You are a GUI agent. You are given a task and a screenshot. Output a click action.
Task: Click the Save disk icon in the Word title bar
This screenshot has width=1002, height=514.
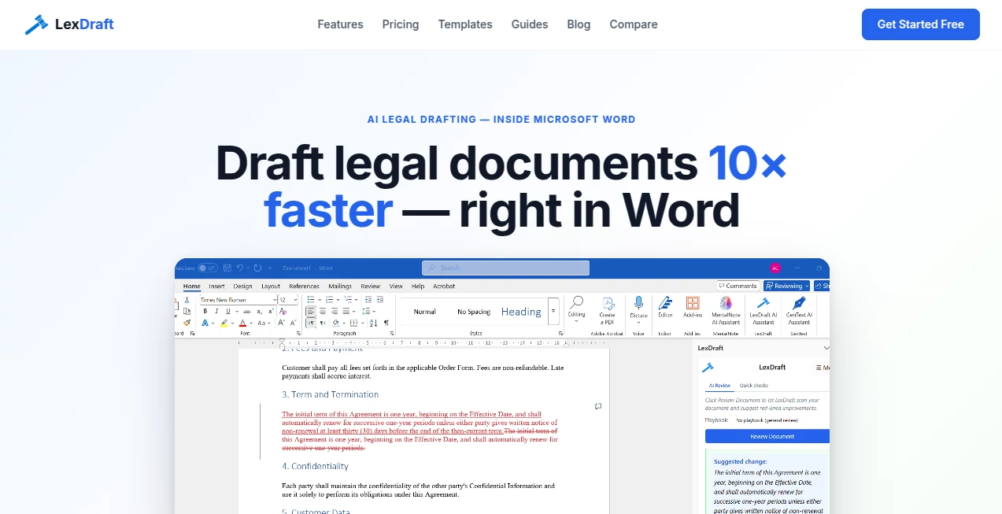coord(227,268)
